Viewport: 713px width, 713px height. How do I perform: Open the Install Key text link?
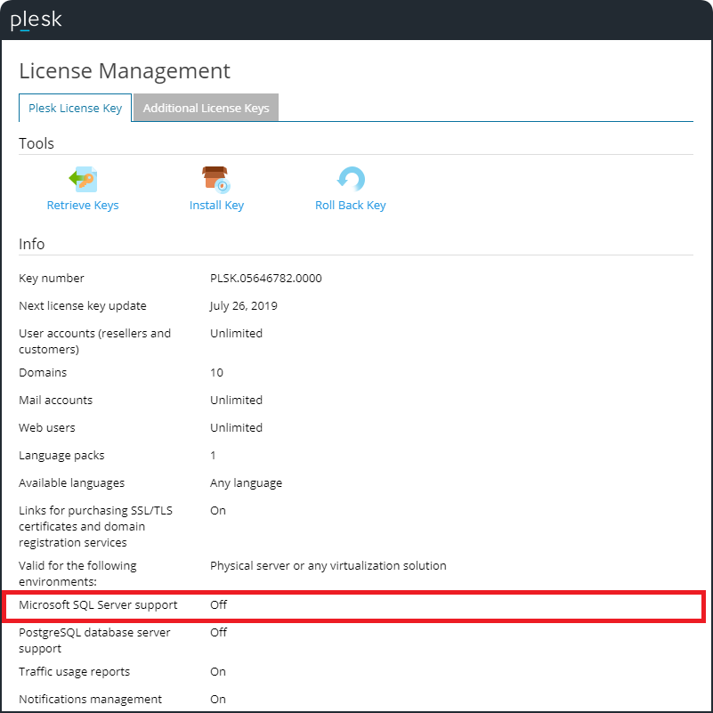[x=216, y=206]
